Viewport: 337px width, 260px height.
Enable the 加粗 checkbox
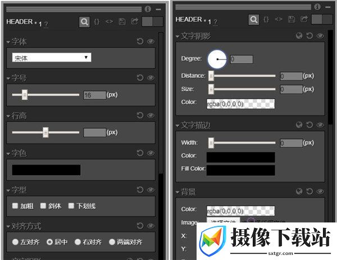(x=15, y=206)
